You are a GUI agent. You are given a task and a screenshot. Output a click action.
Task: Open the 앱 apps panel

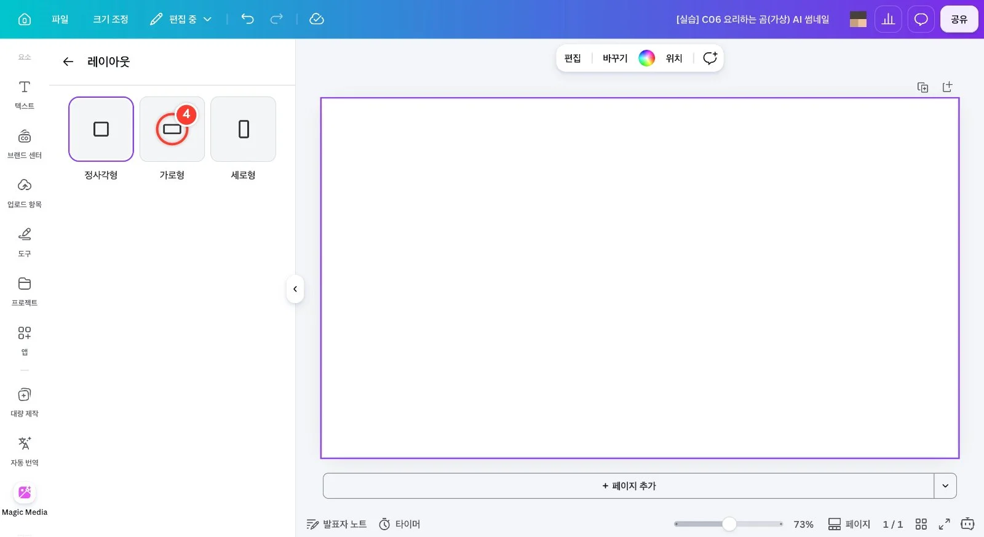pos(25,341)
